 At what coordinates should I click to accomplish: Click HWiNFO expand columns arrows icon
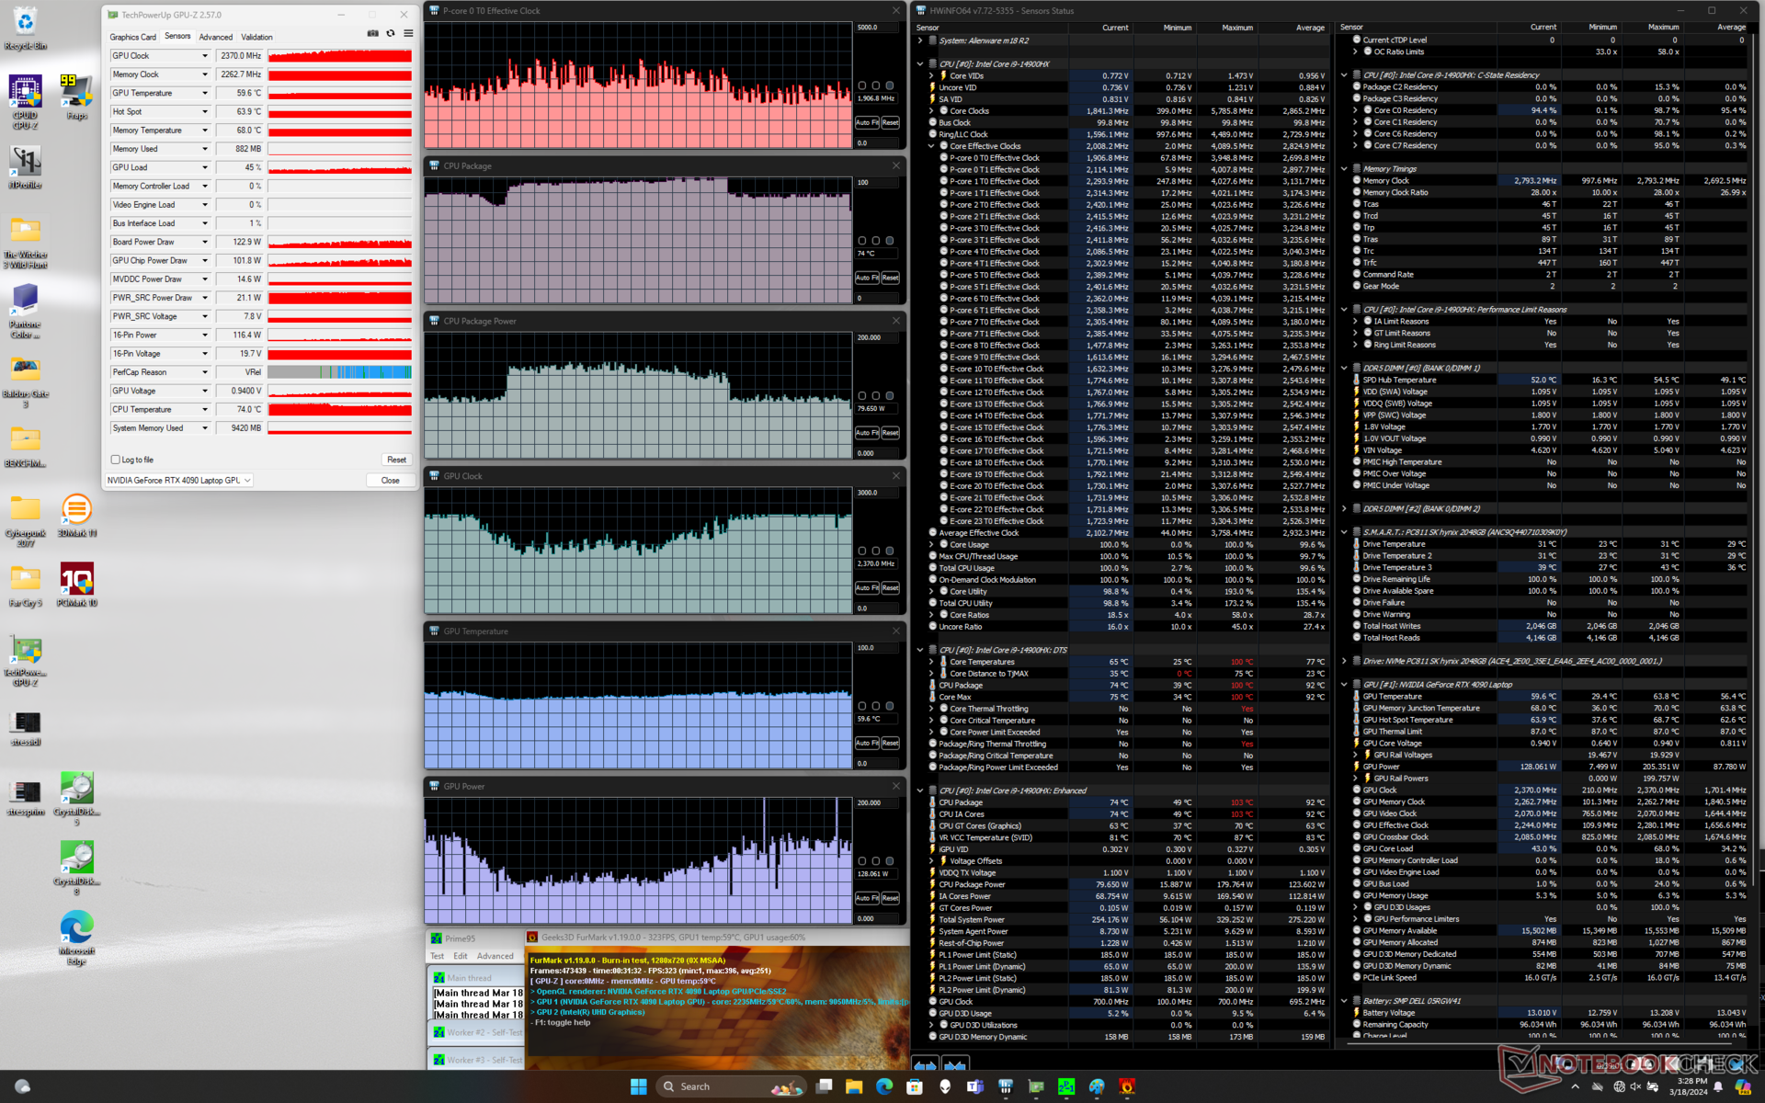pos(925,1064)
